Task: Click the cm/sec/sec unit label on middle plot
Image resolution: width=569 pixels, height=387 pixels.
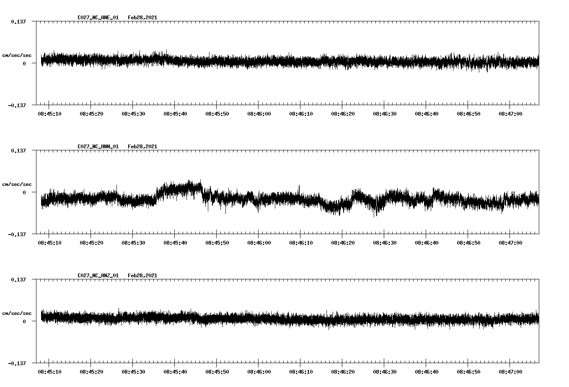Action: click(x=17, y=184)
